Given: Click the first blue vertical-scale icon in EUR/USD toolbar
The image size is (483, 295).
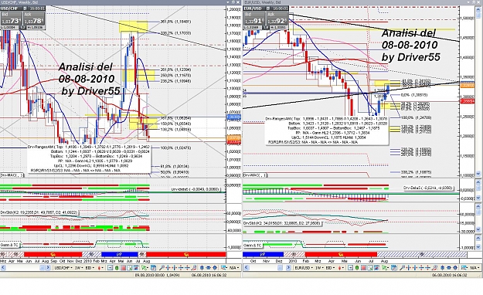Looking at the screenshot, I should 442,268.
